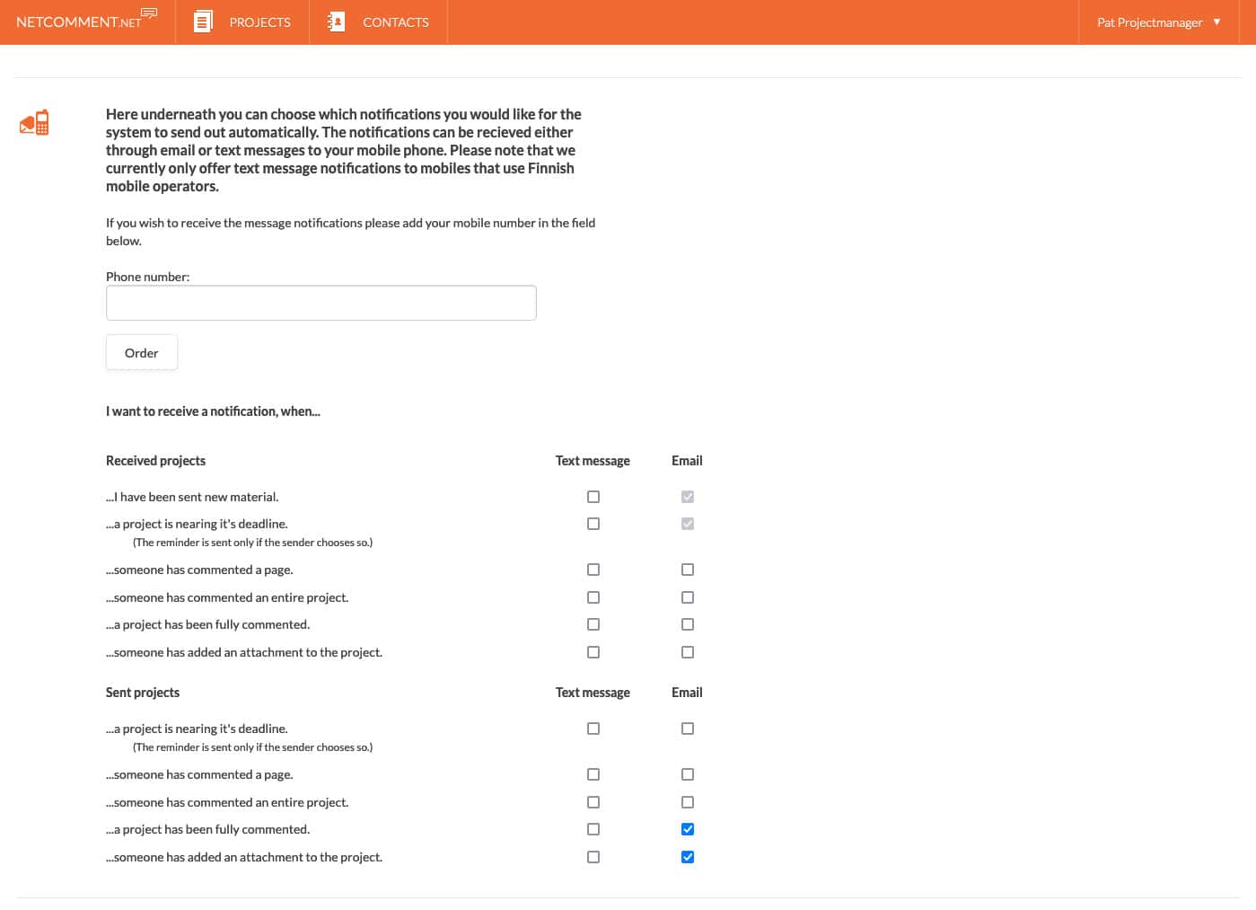Enable email for received page comments

click(688, 570)
